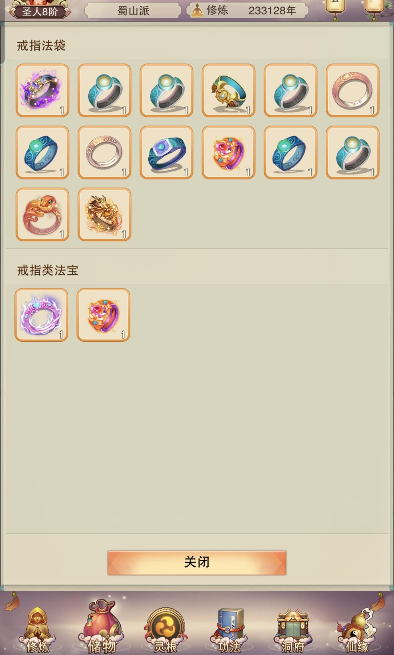Open the 功法 technique book tab

tap(229, 629)
